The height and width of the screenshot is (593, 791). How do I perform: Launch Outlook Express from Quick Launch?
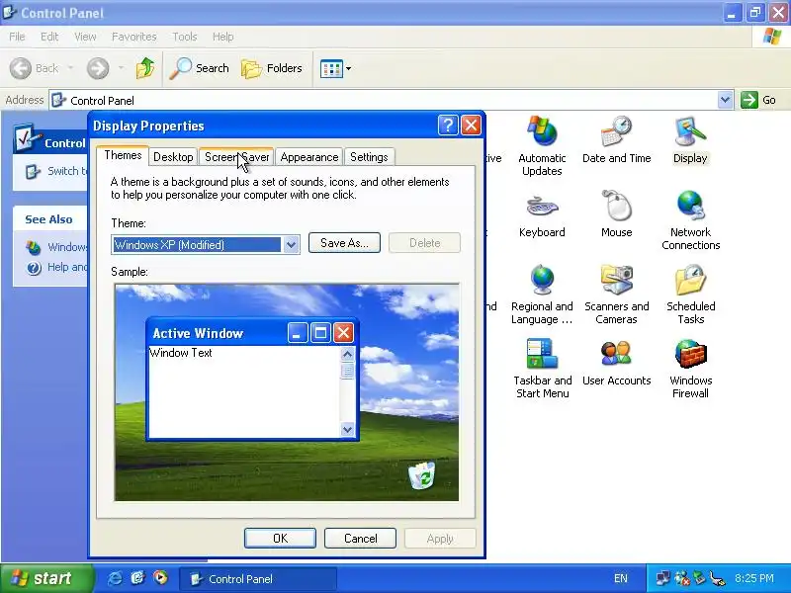click(x=137, y=578)
